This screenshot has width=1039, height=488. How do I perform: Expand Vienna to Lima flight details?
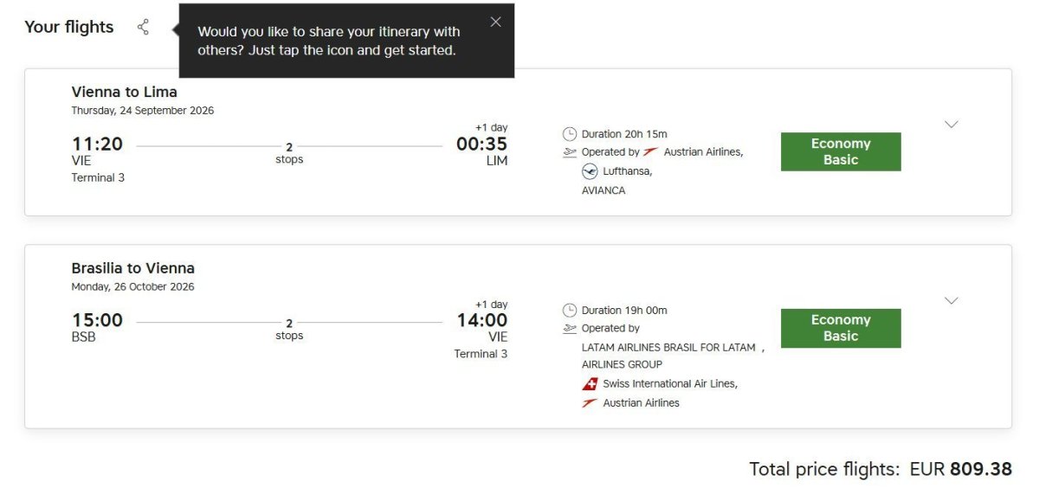click(x=951, y=125)
